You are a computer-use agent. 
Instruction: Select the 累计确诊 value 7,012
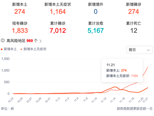(x=58, y=31)
